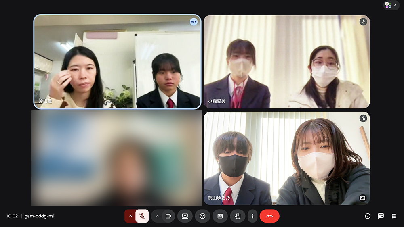This screenshot has width=404, height=227.
Task: Click the picture-in-picture icon on 桃山ゆき乃's tile
Action: [x=363, y=198]
